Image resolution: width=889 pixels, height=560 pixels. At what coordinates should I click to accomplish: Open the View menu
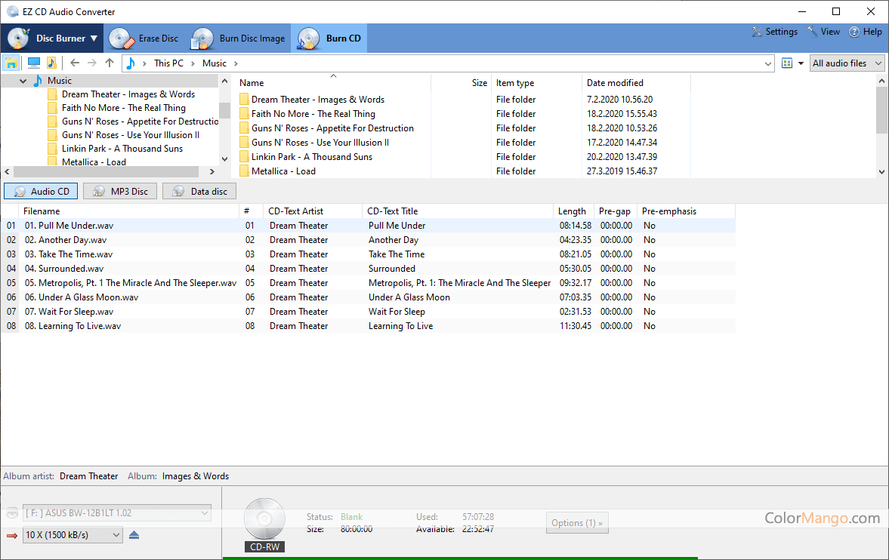pyautogui.click(x=823, y=32)
